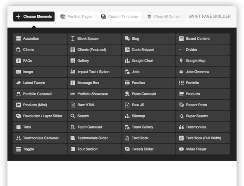This screenshot has height=186, width=244.
Task: Add the Blank Spacer element
Action: point(94,38)
